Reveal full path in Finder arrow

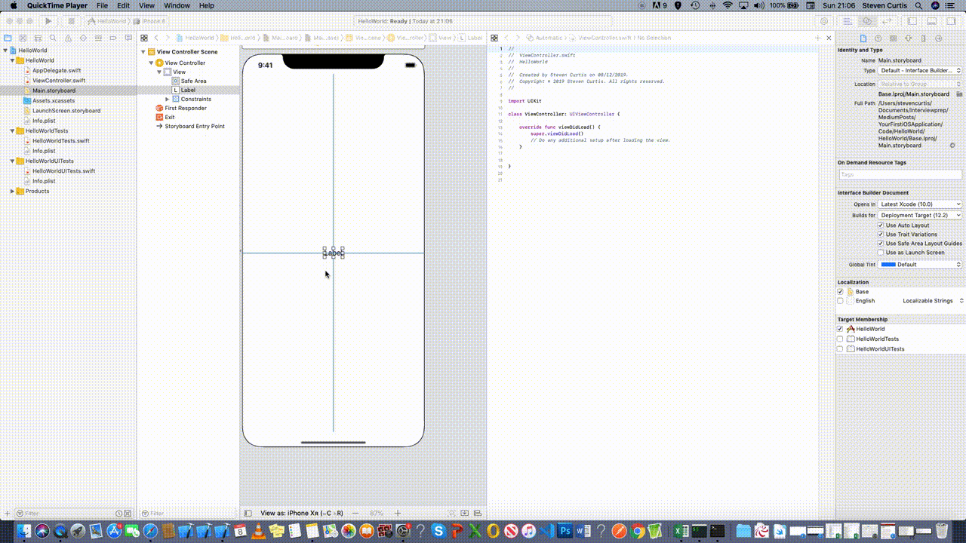pyautogui.click(x=952, y=146)
